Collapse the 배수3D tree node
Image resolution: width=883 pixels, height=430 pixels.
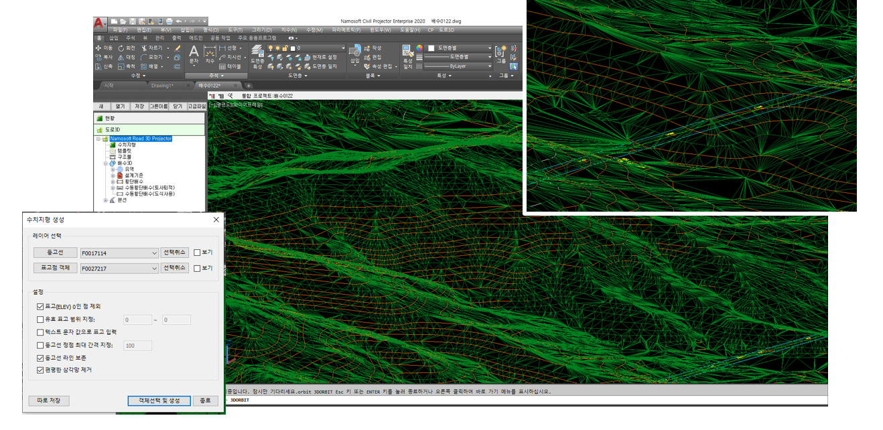click(106, 163)
